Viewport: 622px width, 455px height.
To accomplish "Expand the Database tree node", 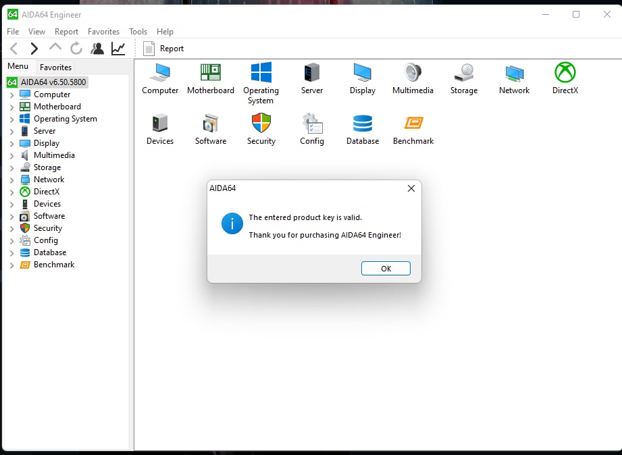I will point(12,253).
